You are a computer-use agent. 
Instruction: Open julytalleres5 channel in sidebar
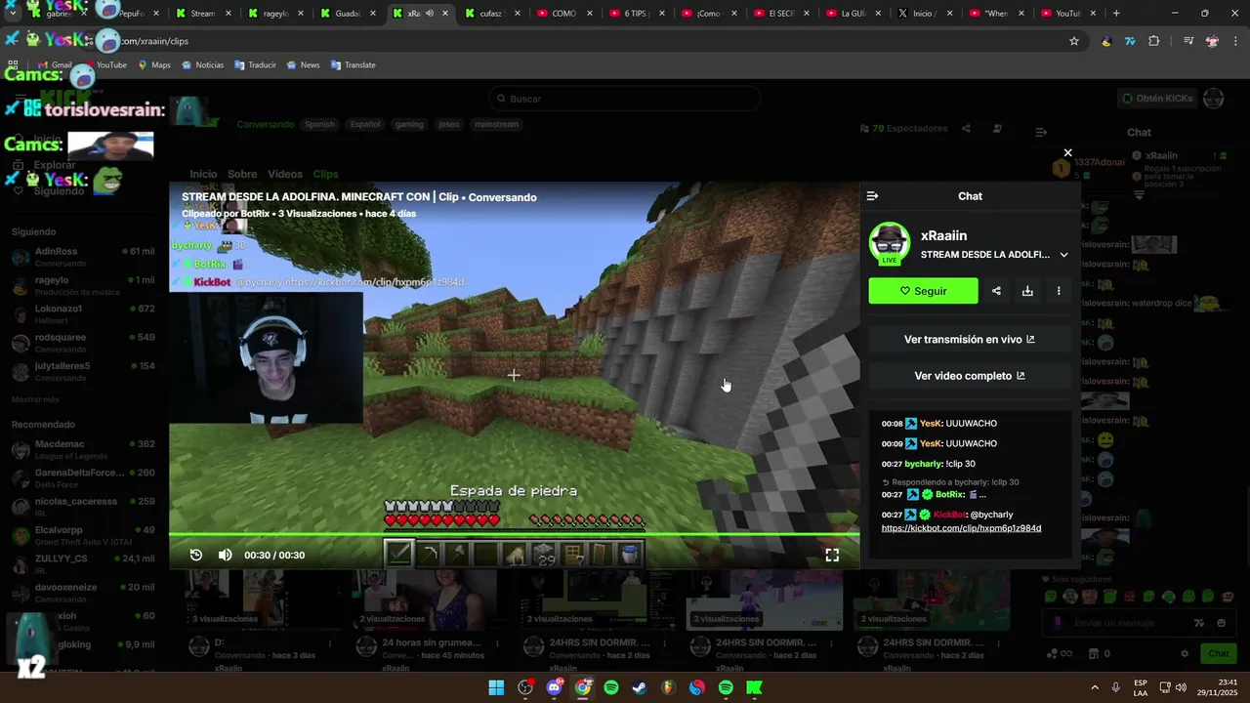click(x=82, y=371)
